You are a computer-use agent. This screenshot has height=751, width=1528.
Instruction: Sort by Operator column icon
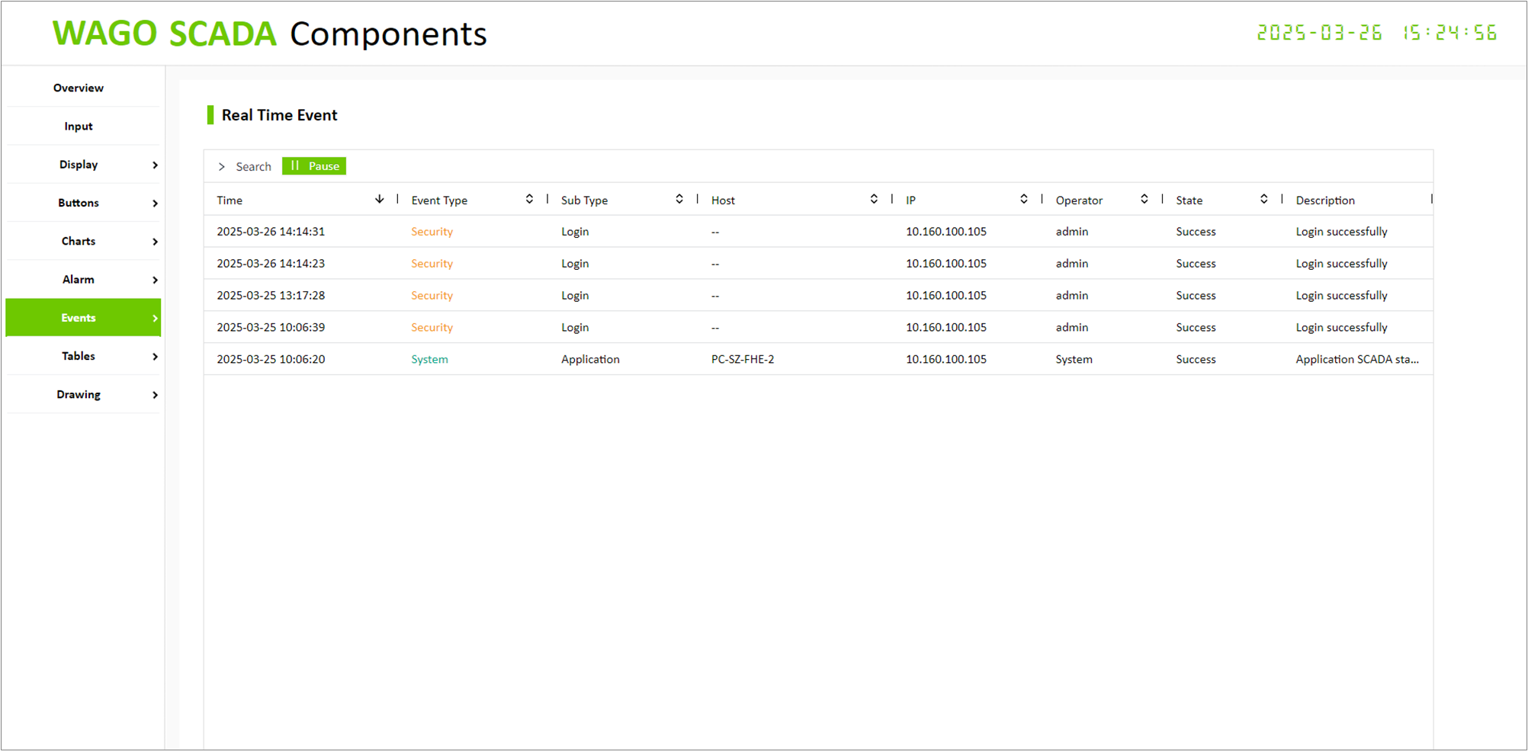pyautogui.click(x=1144, y=200)
